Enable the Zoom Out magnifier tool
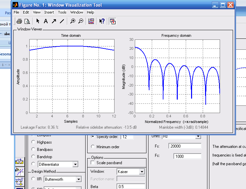Screen dimensions: 246x189 (x=81, y=21)
